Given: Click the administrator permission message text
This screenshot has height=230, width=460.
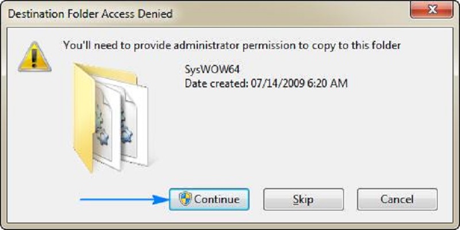Looking at the screenshot, I should [x=231, y=44].
